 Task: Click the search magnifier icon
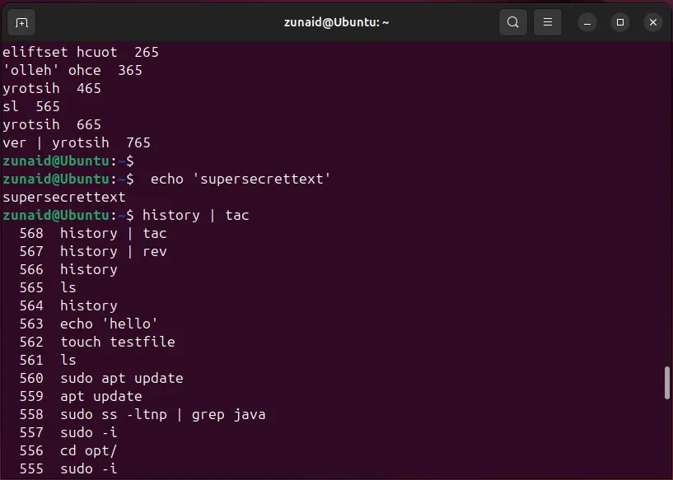pyautogui.click(x=513, y=22)
